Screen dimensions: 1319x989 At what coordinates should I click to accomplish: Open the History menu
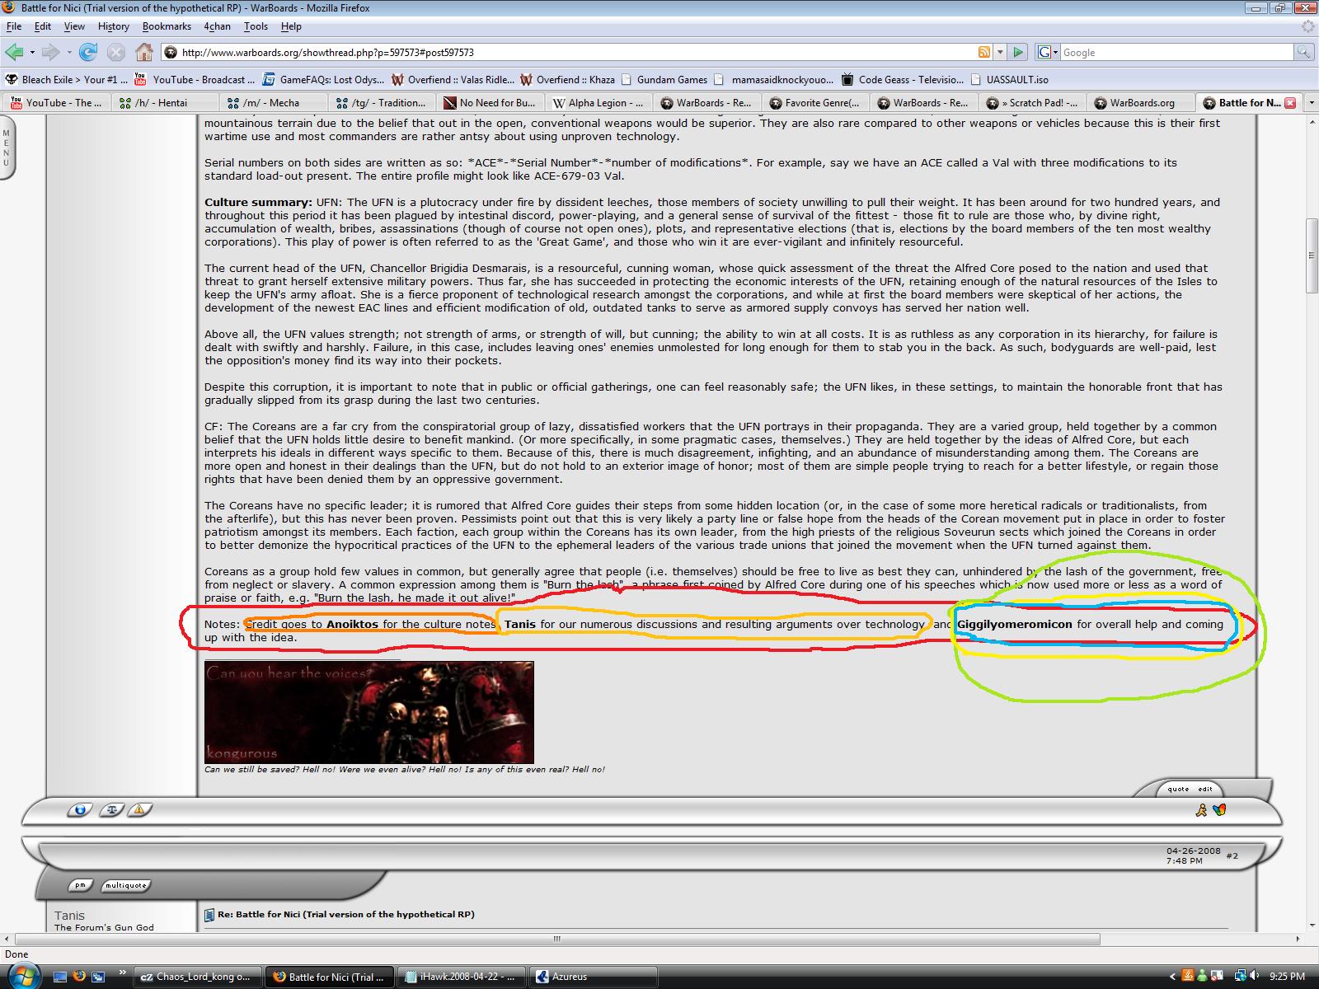pos(114,26)
